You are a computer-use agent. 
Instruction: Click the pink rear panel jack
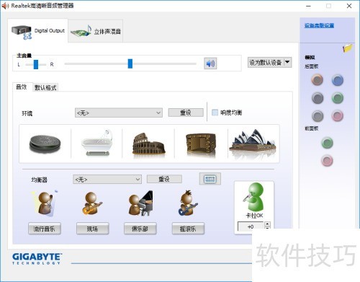pos(338,116)
